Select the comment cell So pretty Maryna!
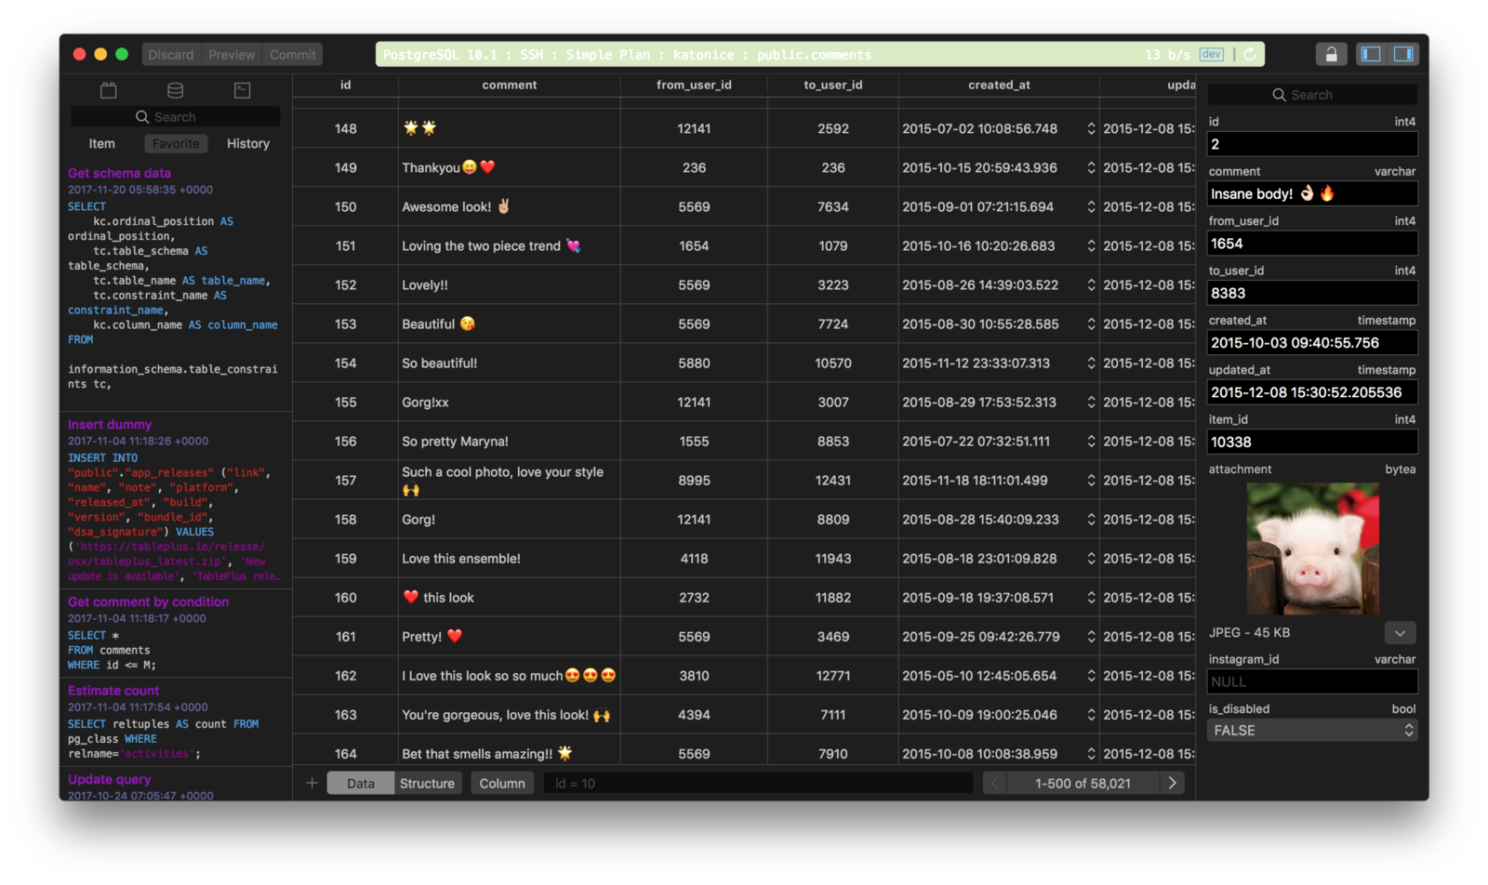Screen dimensions: 1488x885 click(509, 441)
